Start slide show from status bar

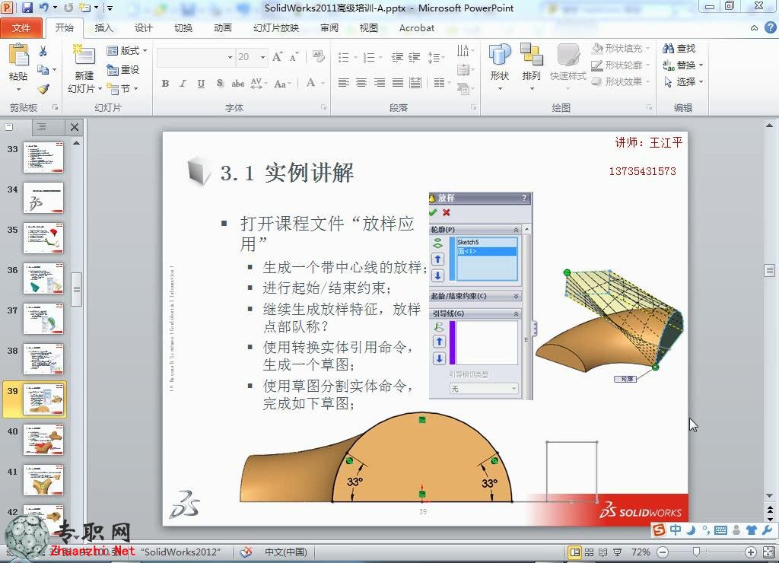(618, 552)
